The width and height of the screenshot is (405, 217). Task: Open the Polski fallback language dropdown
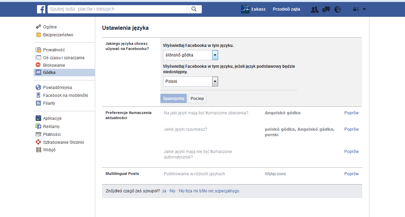pos(191,81)
